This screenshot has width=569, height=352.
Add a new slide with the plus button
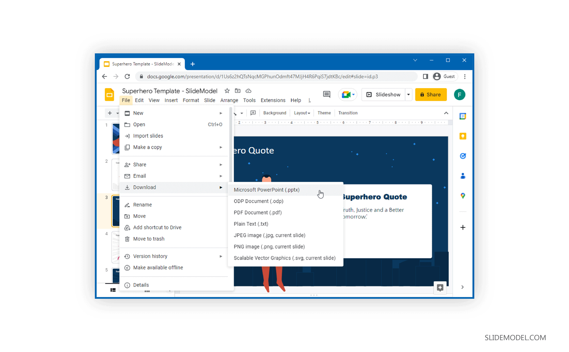tap(110, 113)
